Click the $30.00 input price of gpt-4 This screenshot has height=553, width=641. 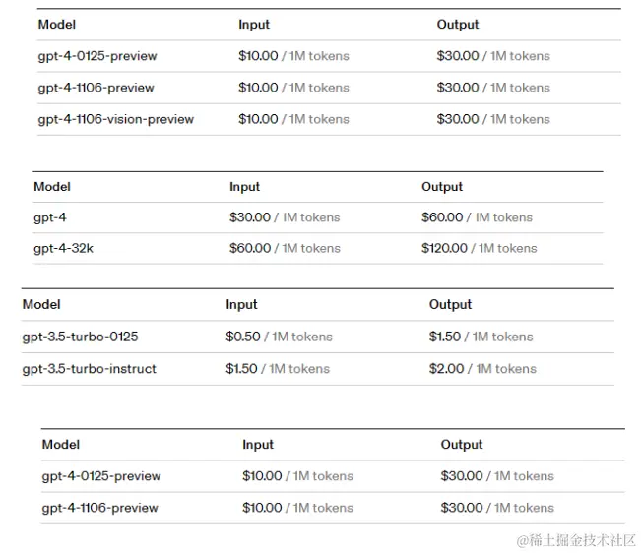click(250, 217)
